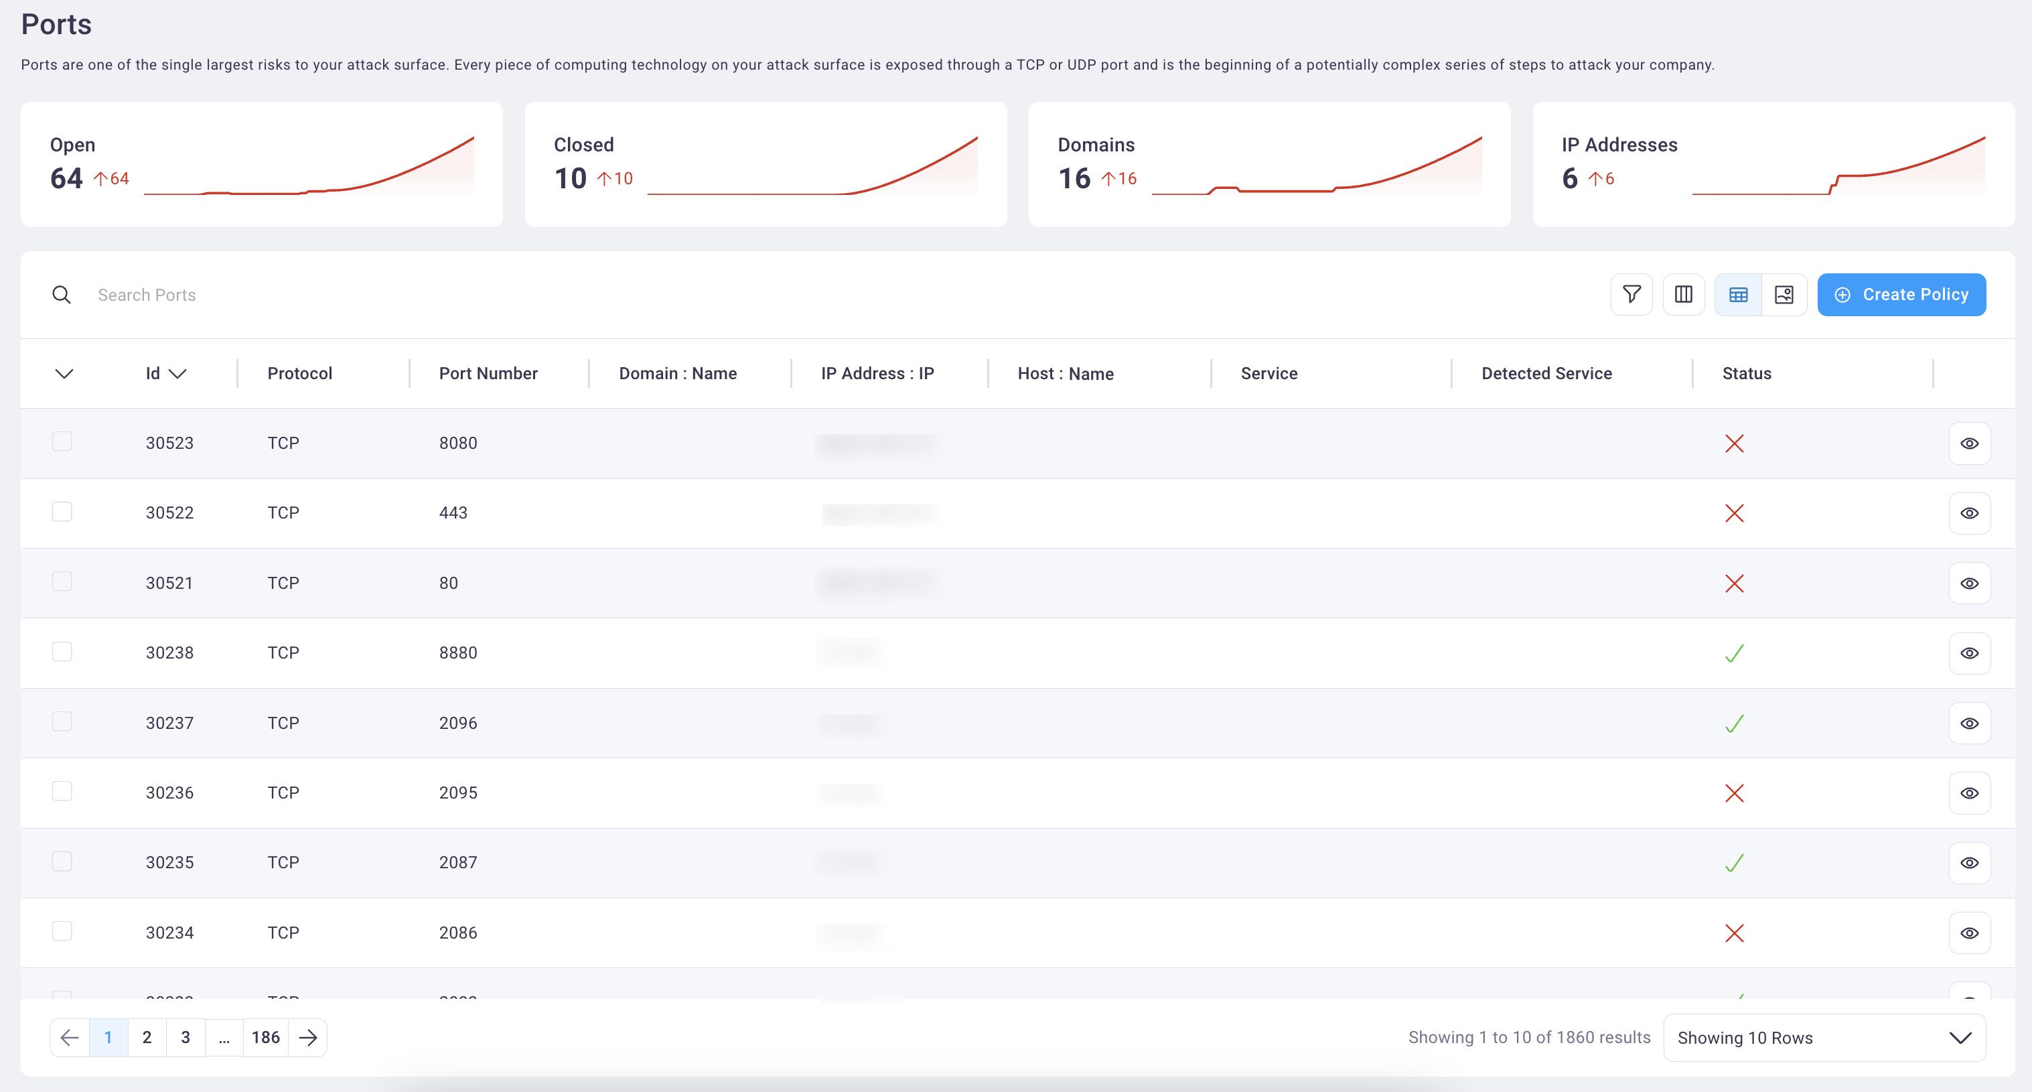The image size is (2032, 1092).
Task: Click port number 443 cell
Action: (x=453, y=513)
